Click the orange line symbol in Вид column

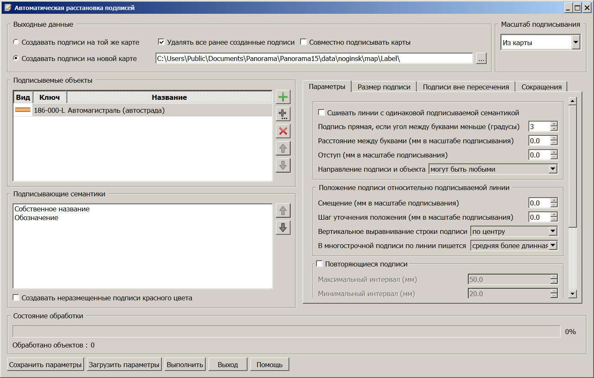(x=23, y=110)
